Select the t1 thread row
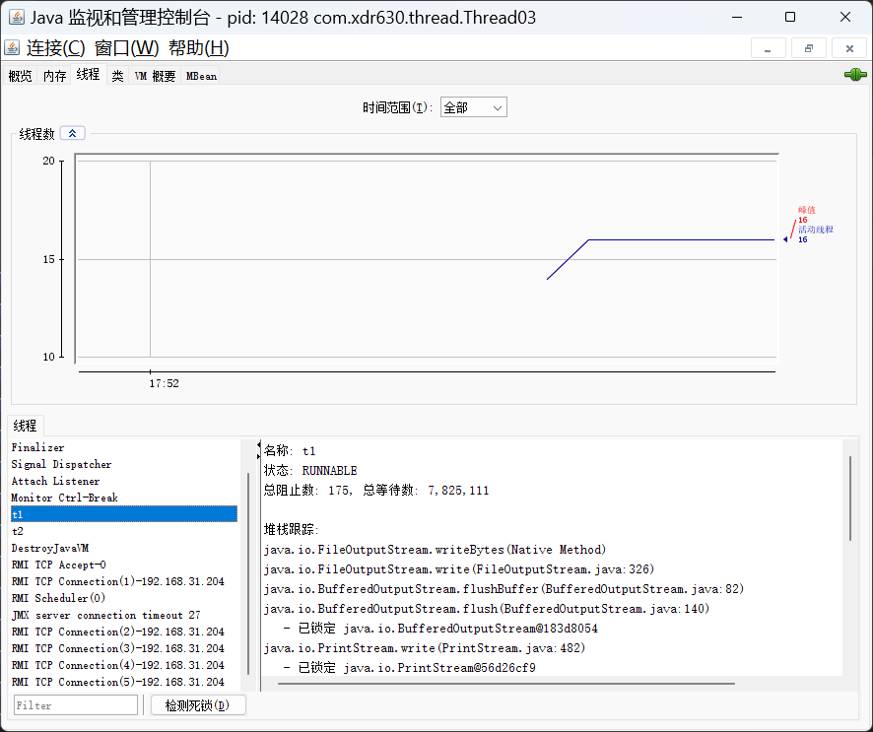 (x=124, y=514)
